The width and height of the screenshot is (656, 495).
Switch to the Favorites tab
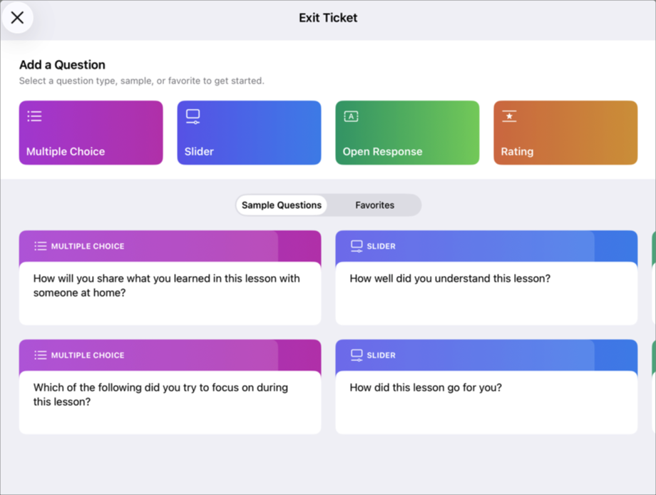click(x=374, y=205)
